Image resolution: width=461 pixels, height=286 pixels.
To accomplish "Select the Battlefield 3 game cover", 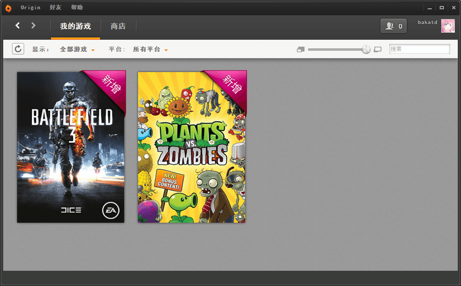I will pos(71,147).
